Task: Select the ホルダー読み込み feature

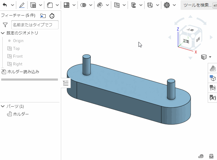Action: coord(23,72)
